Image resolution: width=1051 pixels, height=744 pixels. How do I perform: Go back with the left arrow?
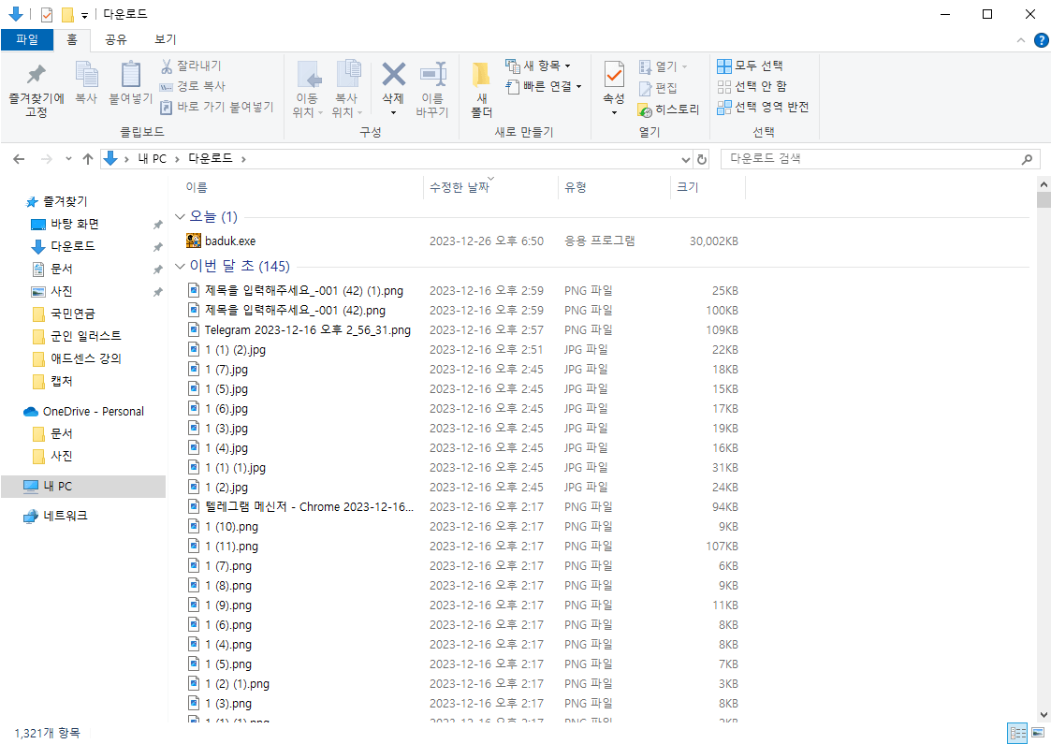coord(19,159)
